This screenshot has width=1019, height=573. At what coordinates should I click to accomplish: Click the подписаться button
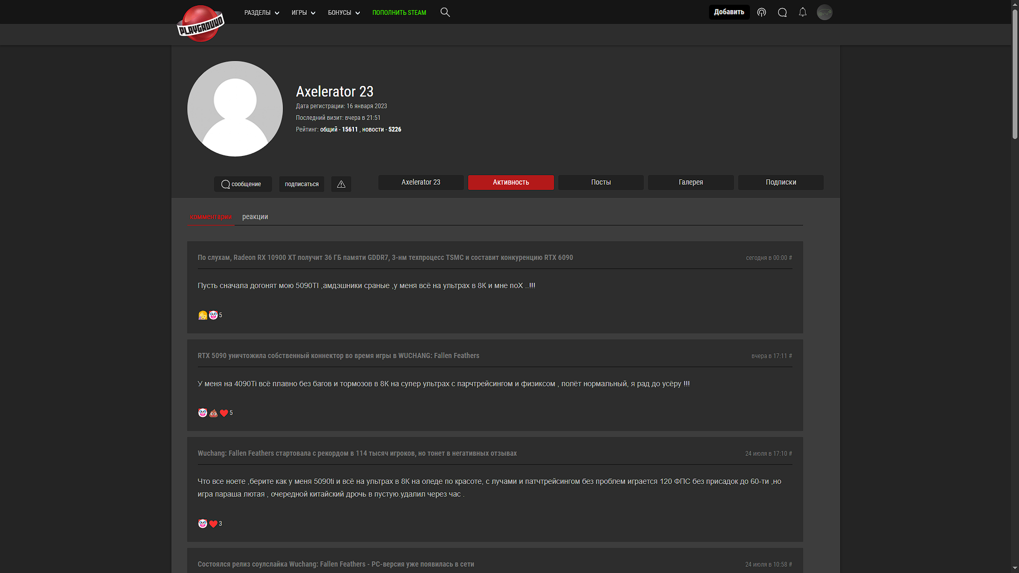pyautogui.click(x=302, y=184)
